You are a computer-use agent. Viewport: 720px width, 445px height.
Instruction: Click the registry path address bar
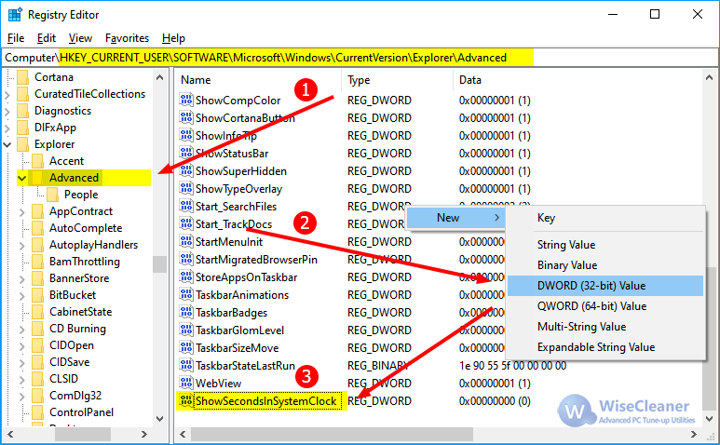tap(360, 58)
